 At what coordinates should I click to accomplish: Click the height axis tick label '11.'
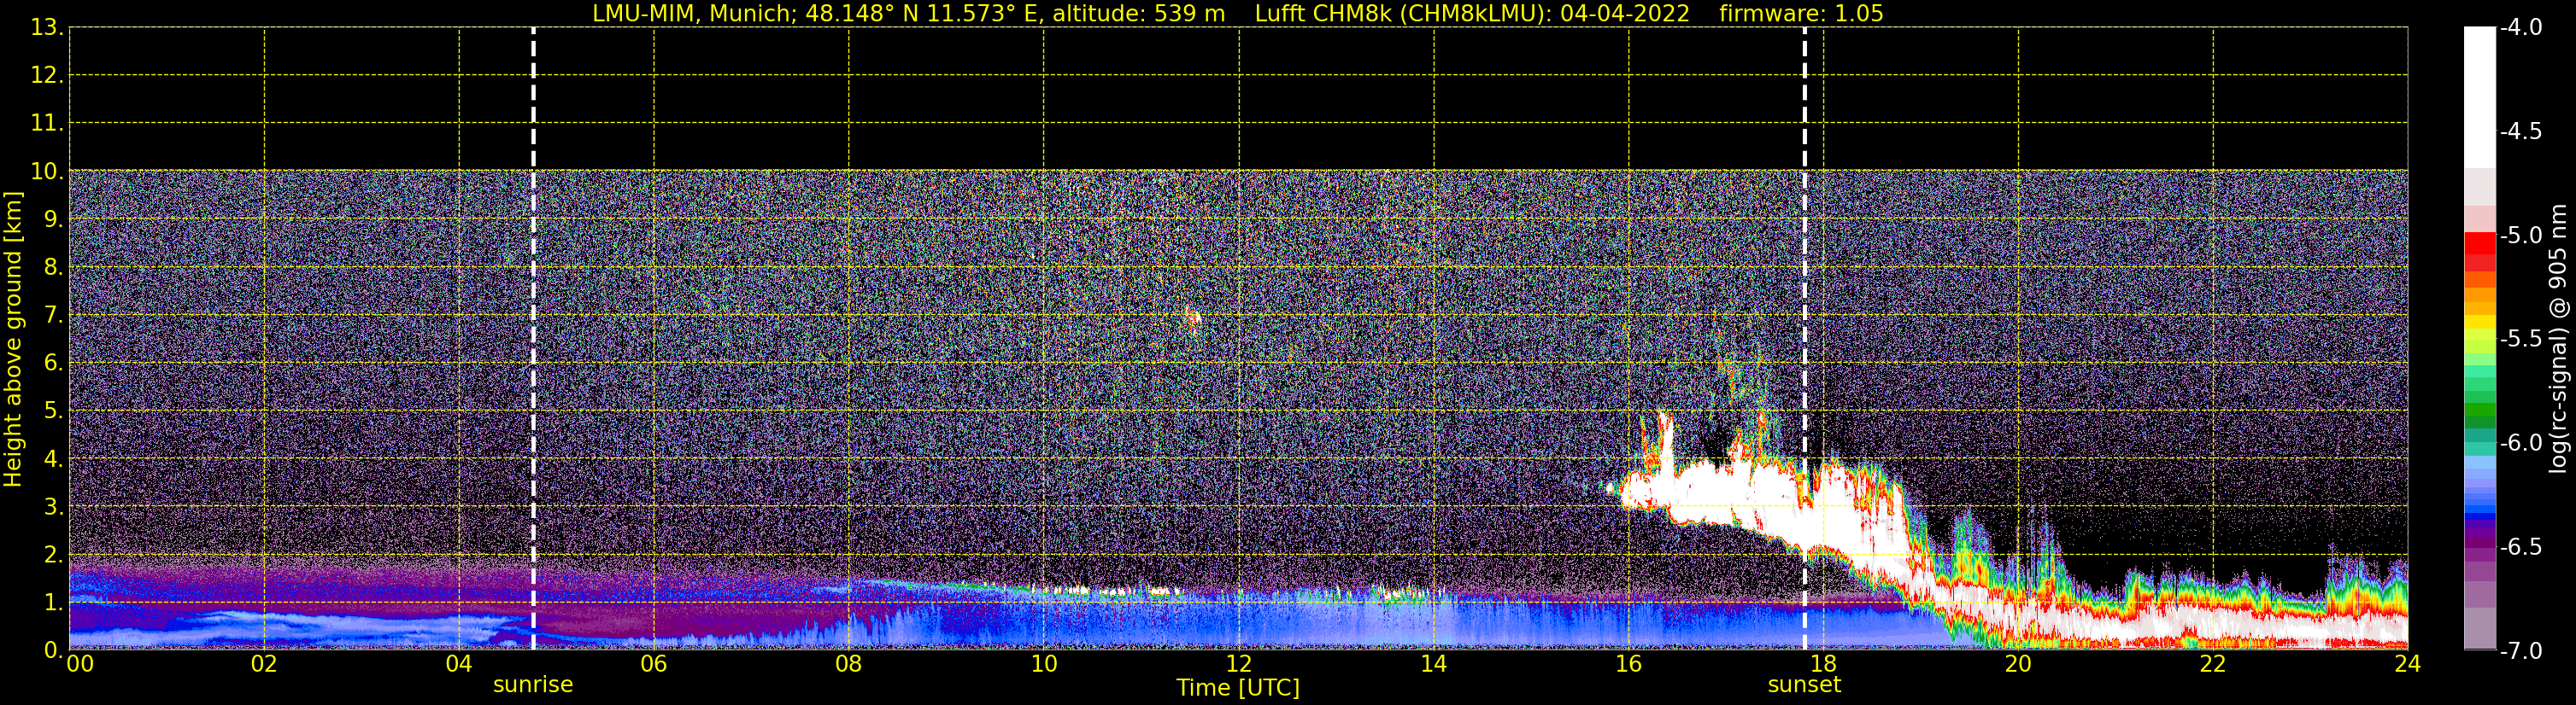click(47, 124)
